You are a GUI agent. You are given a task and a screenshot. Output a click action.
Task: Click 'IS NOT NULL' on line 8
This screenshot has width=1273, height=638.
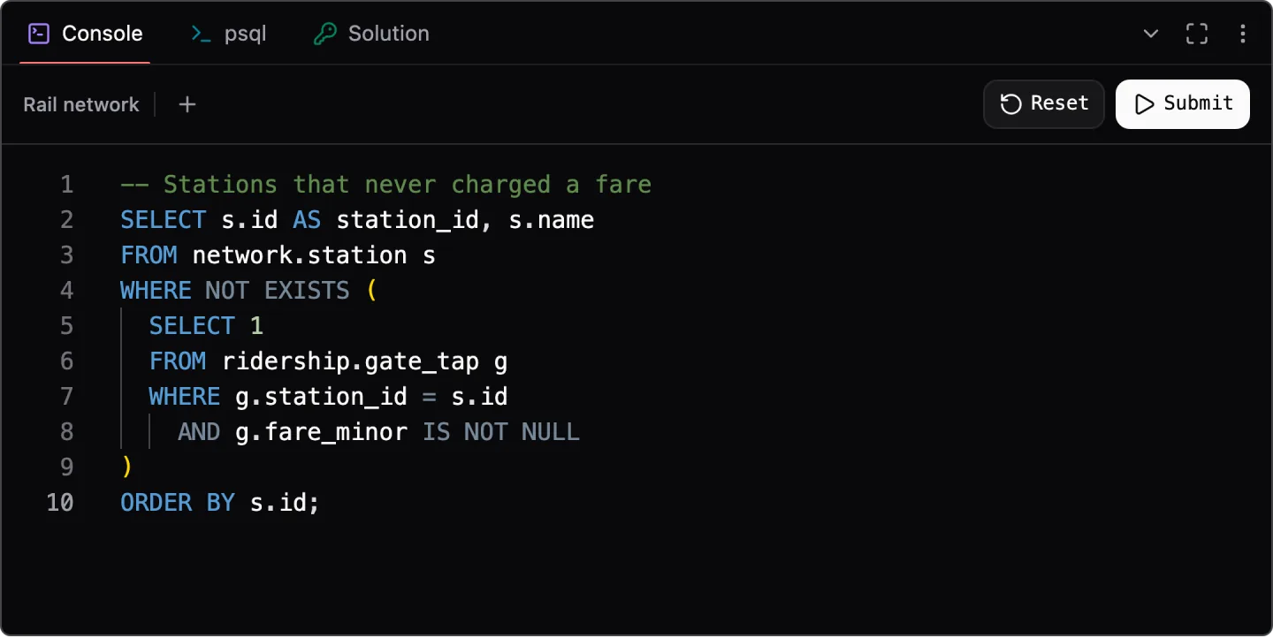click(500, 432)
